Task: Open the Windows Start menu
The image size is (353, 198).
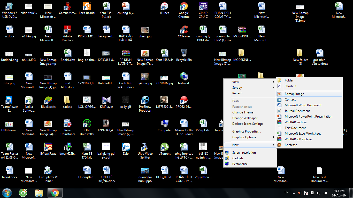Action: pyautogui.click(x=7, y=193)
